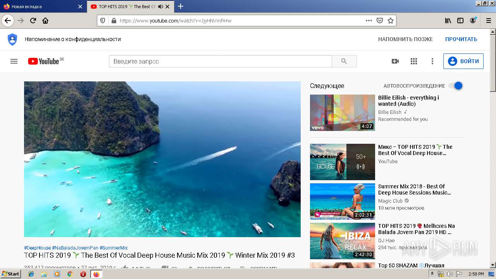Click the ВОЙТИ sign-in button
This screenshot has height=279, width=496.
(x=463, y=61)
